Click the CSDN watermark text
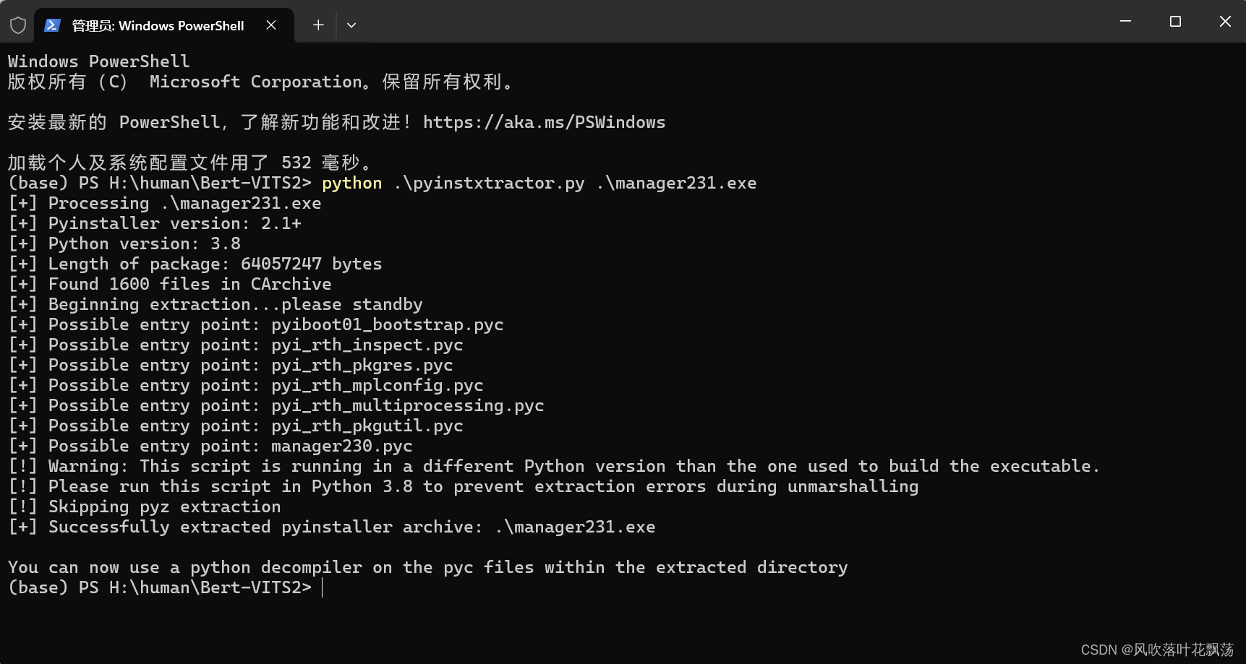Image resolution: width=1246 pixels, height=664 pixels. coord(1156,650)
